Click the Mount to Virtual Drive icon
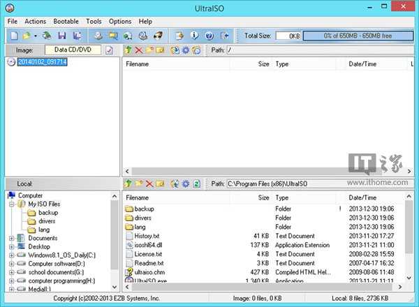This screenshot has height=307, width=419. (143, 36)
